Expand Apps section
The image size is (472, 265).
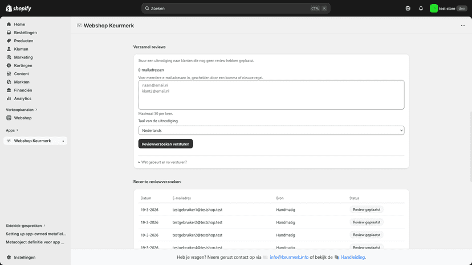12,130
